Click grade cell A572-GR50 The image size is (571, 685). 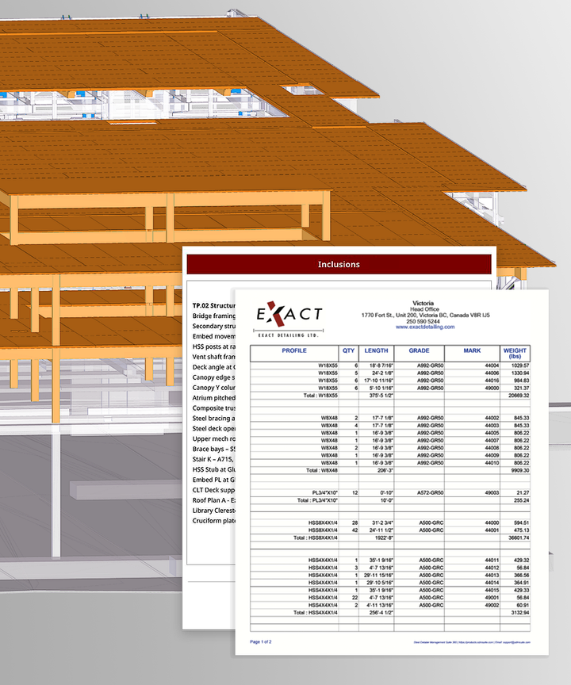pos(431,493)
